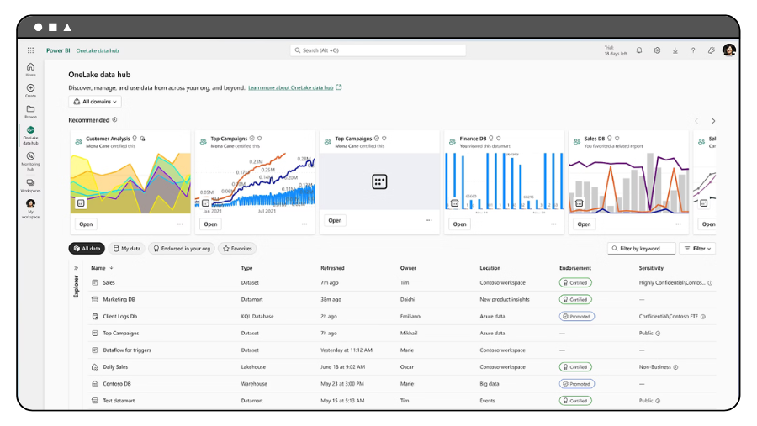
Task: Click the Certified badge for Daily Sales
Action: 575,367
